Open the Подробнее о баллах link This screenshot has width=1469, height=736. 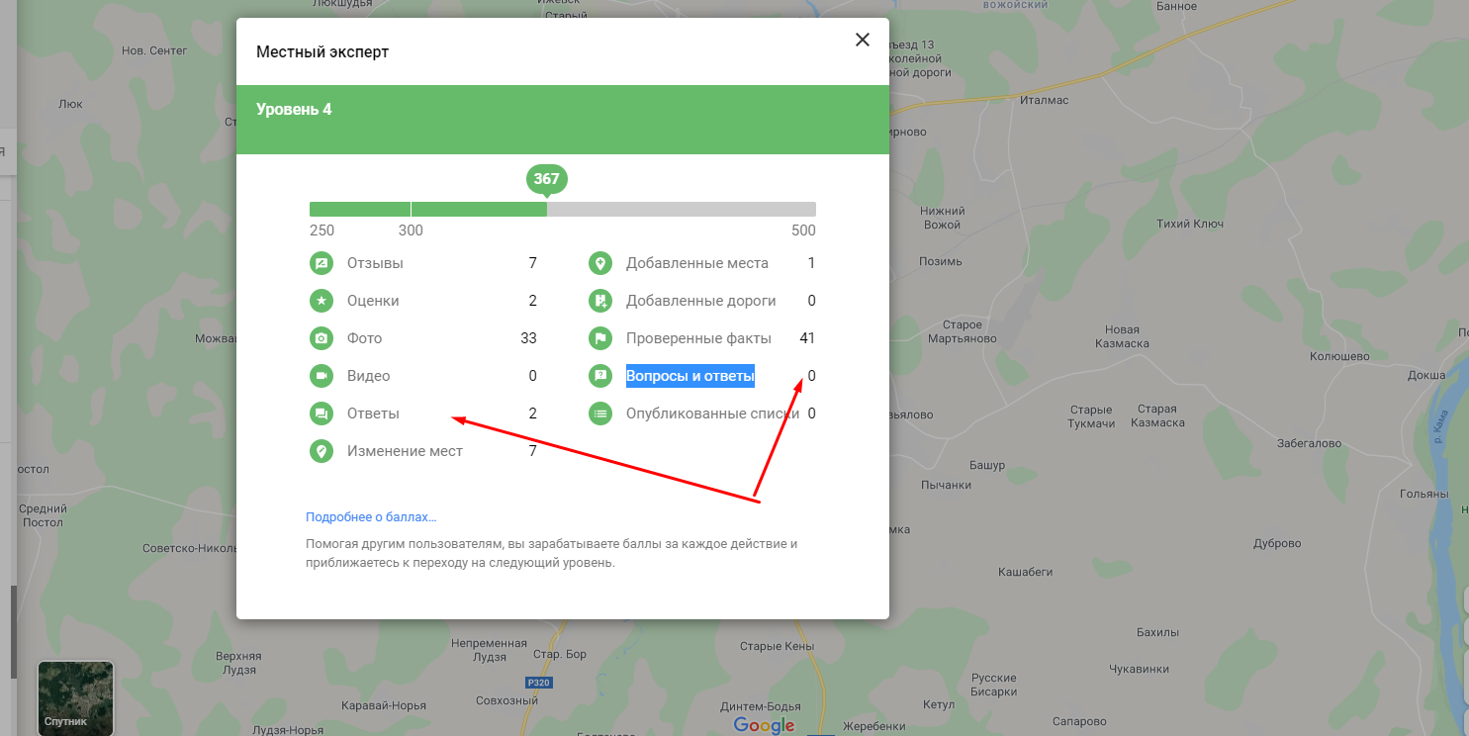[371, 517]
